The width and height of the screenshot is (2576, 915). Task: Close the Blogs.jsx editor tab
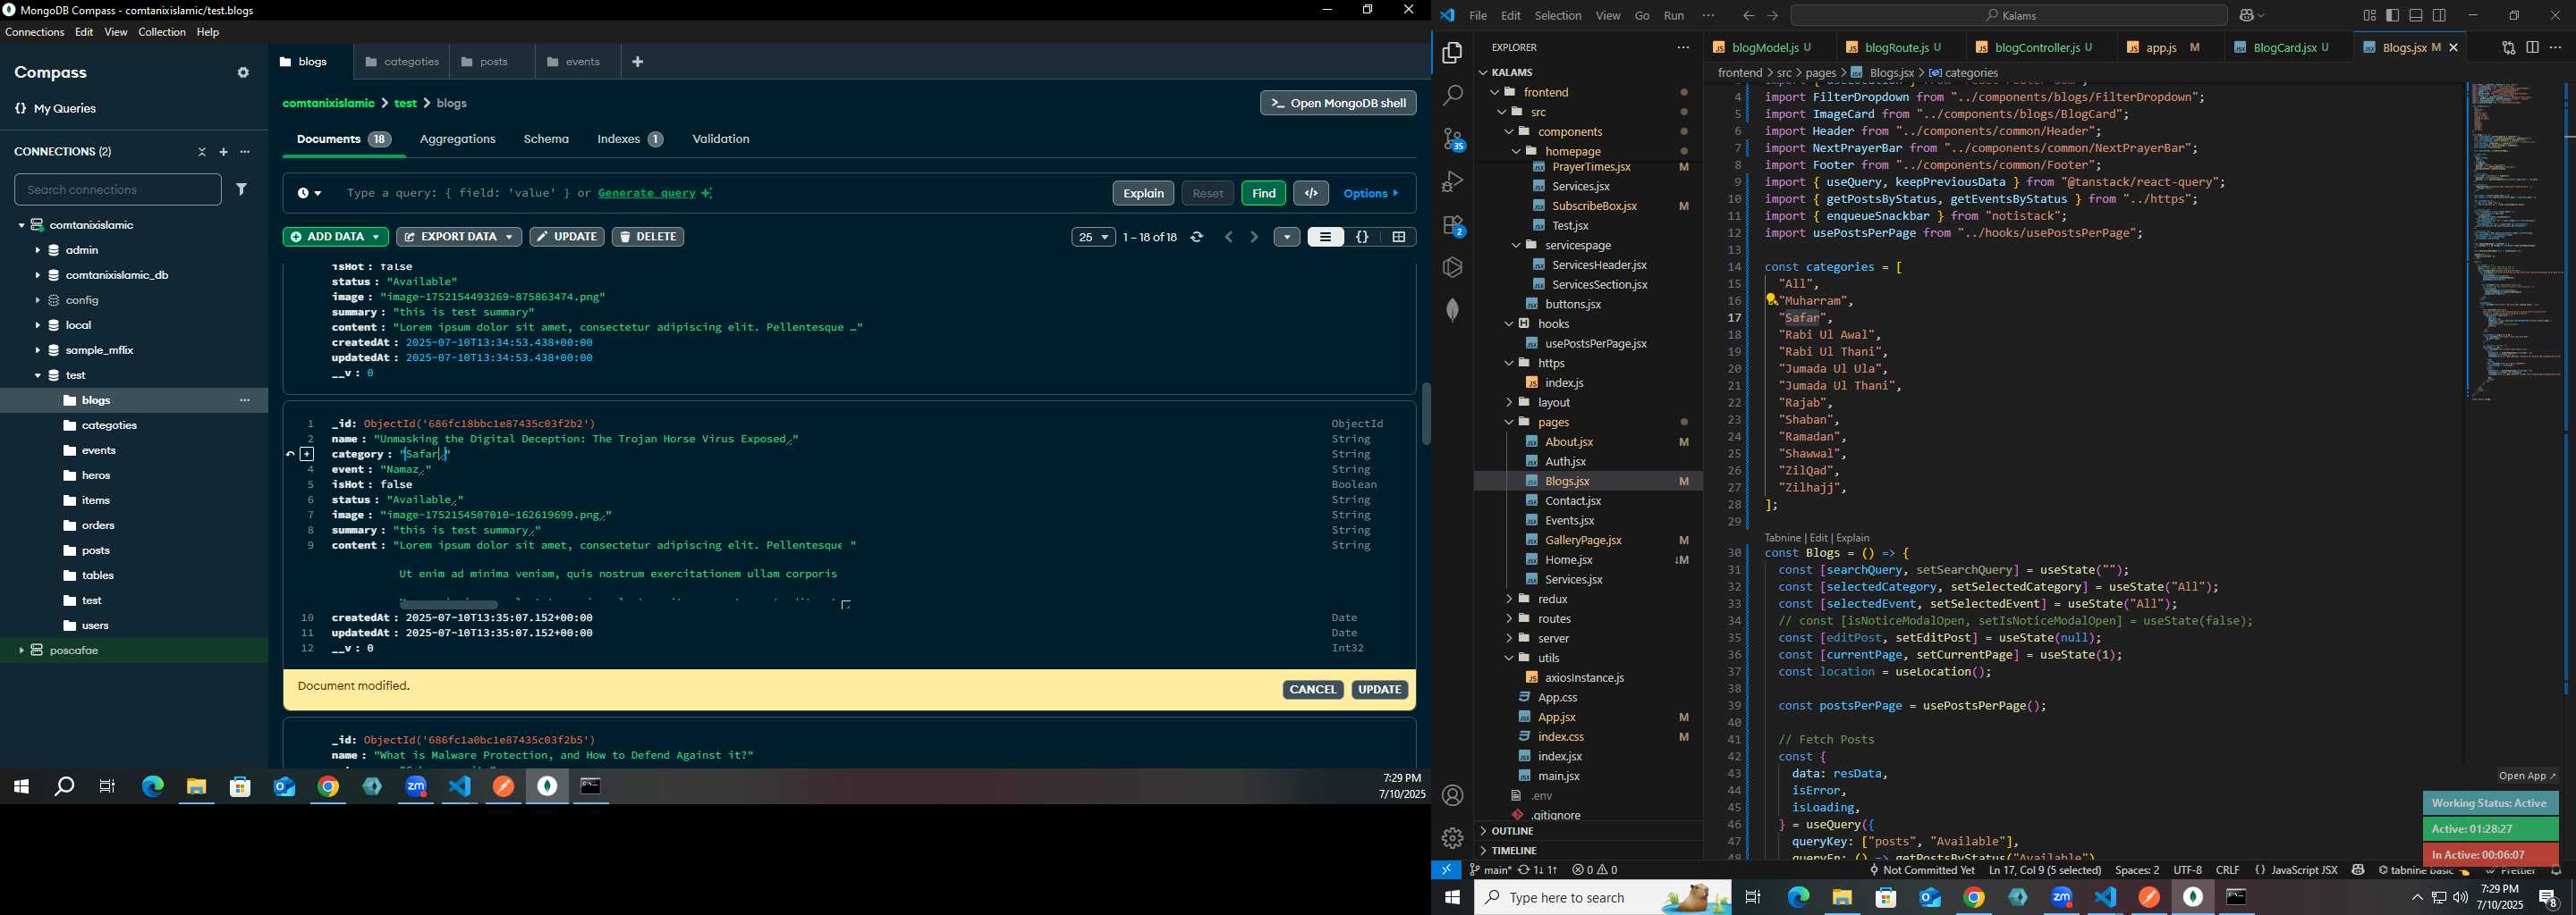point(2454,48)
